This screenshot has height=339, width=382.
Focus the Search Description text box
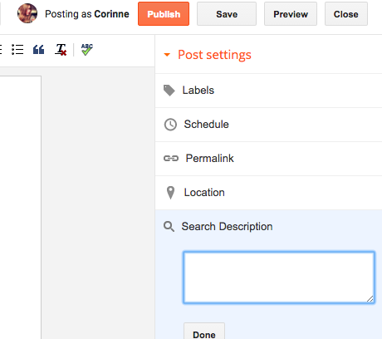coord(279,278)
